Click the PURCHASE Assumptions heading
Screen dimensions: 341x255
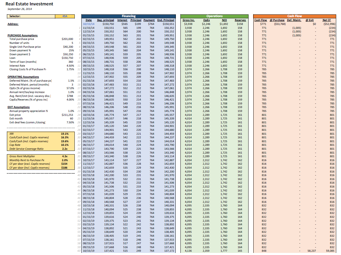click(23, 35)
